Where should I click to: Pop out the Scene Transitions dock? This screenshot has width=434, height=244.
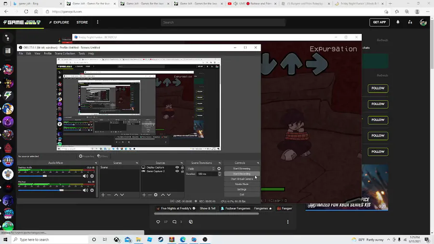click(x=219, y=163)
